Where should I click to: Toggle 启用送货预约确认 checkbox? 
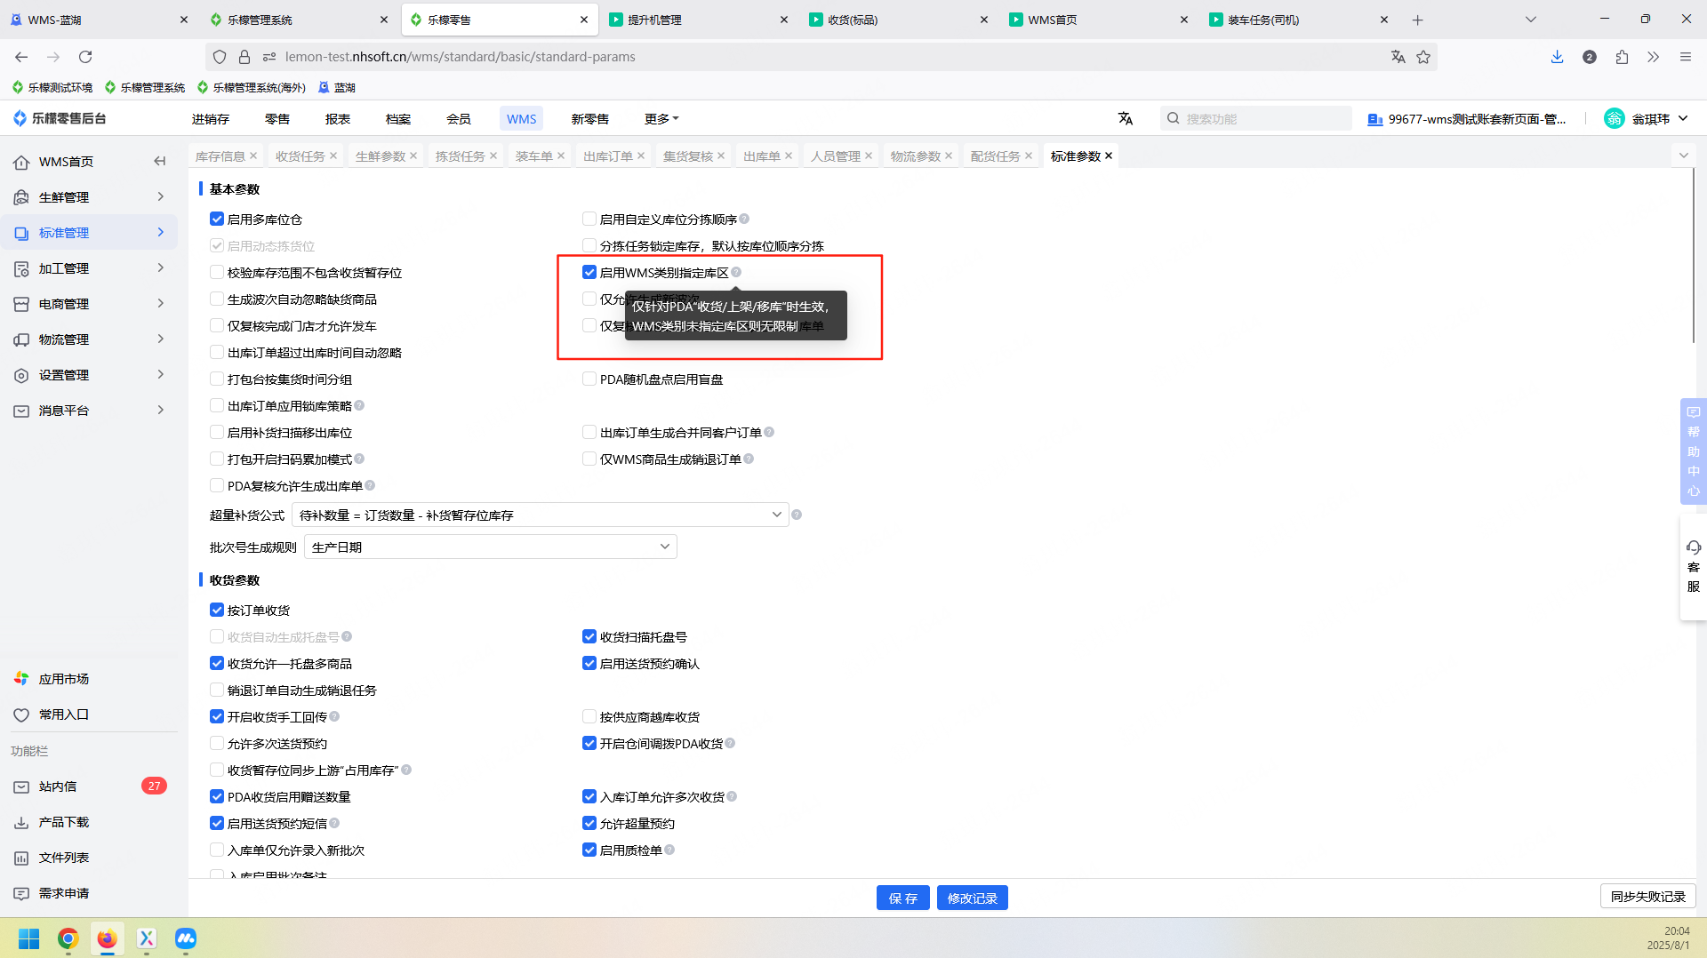[589, 663]
